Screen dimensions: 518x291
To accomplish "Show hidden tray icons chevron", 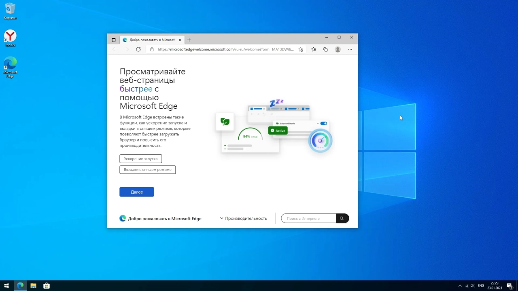I will click(460, 286).
